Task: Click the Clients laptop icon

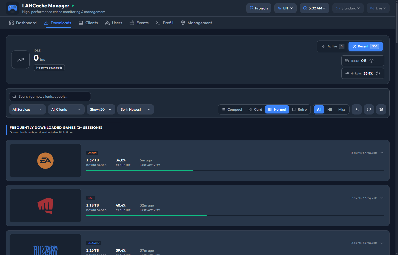Action: pos(81,23)
